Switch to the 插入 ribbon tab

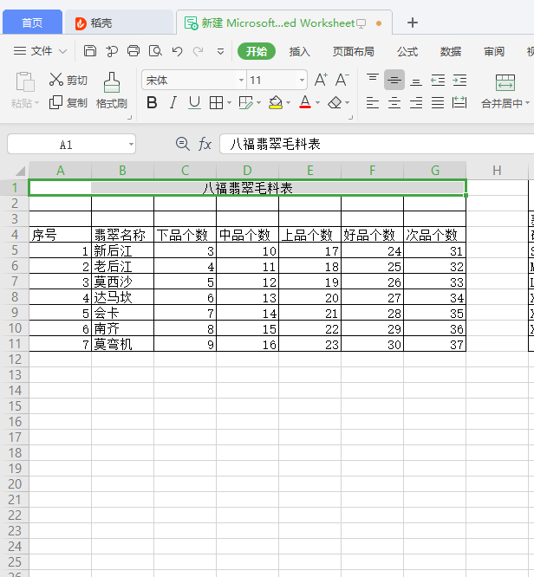(299, 51)
